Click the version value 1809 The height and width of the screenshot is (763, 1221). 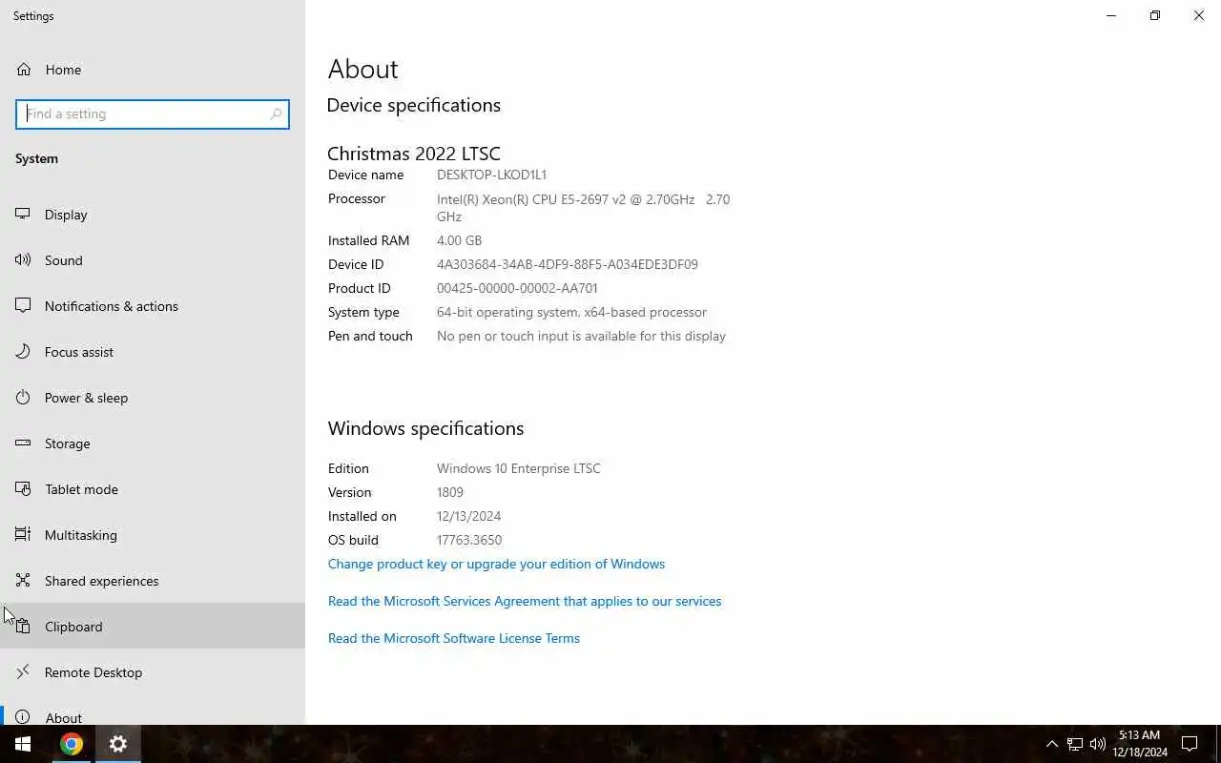tap(450, 492)
